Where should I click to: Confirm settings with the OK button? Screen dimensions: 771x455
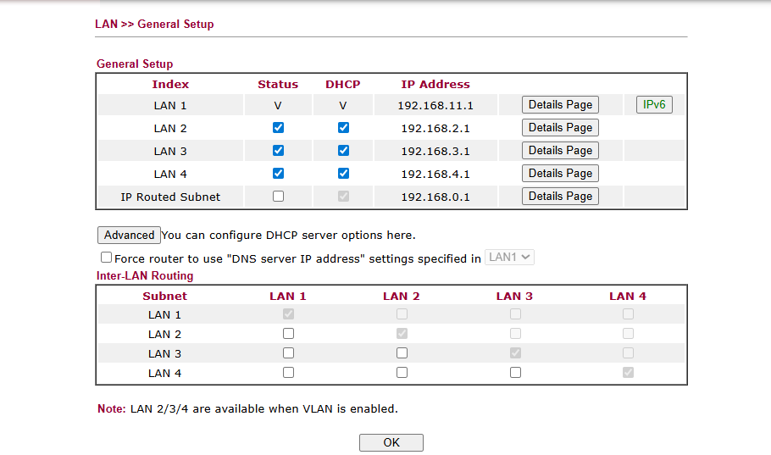click(391, 442)
